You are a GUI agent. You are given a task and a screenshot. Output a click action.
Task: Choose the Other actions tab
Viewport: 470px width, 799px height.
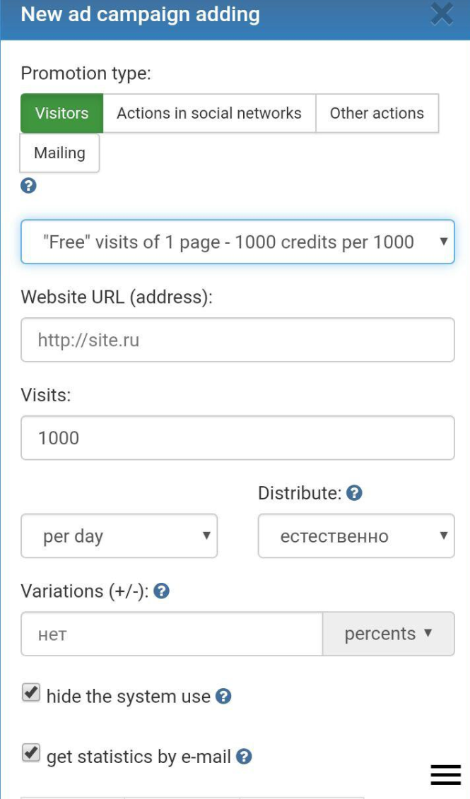click(377, 113)
